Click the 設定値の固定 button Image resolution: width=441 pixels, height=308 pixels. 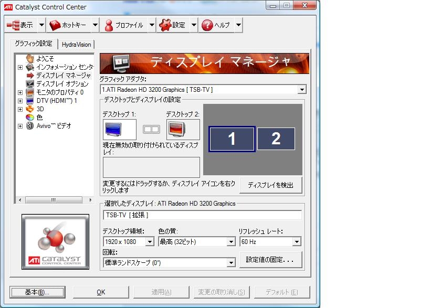click(271, 260)
